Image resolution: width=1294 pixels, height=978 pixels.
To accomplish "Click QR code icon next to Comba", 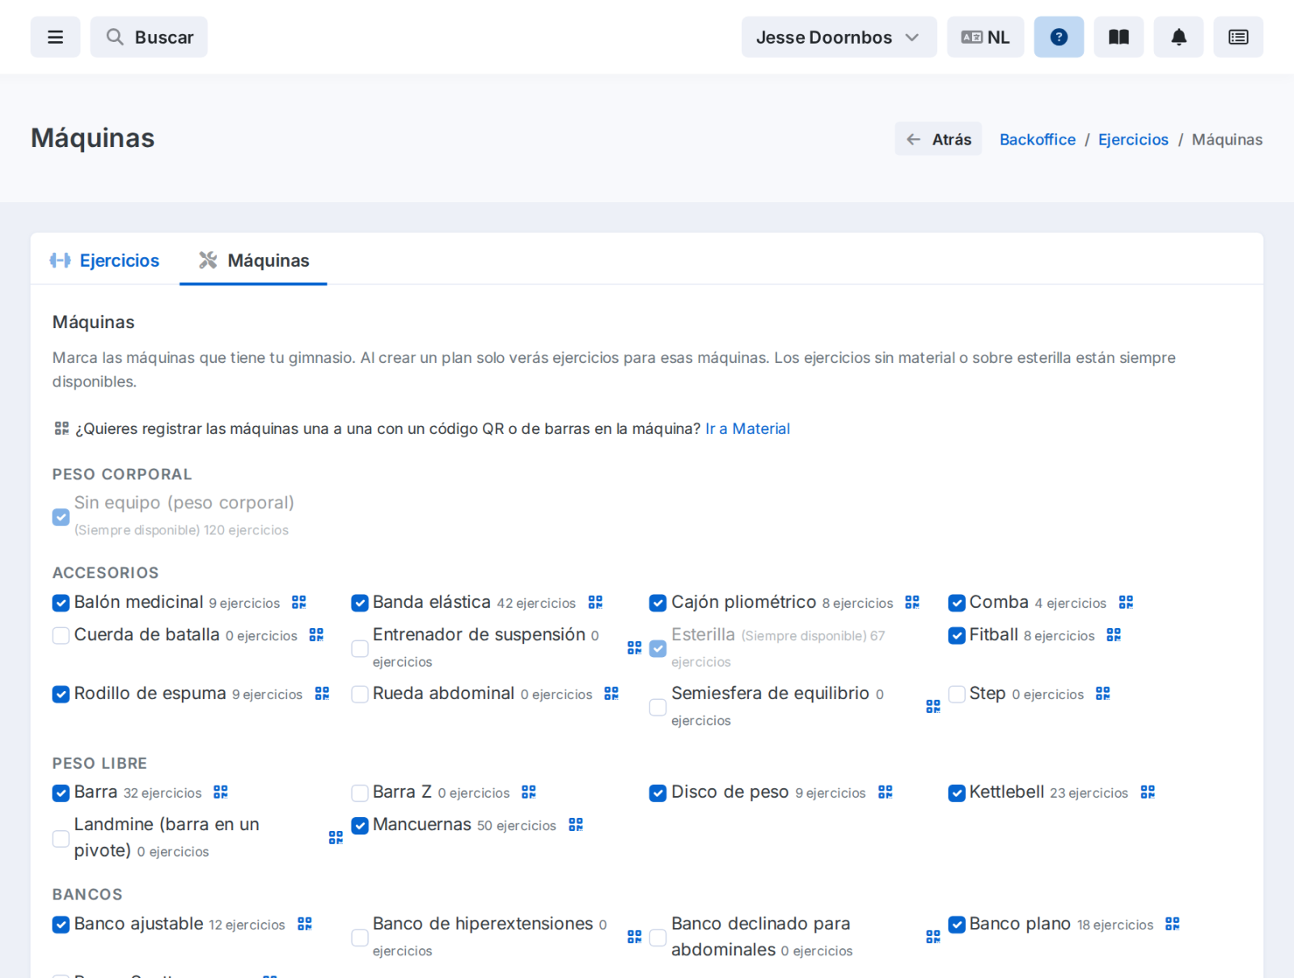I will [1126, 602].
